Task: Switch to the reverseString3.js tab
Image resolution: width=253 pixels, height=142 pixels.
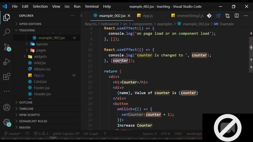Action: [188, 16]
